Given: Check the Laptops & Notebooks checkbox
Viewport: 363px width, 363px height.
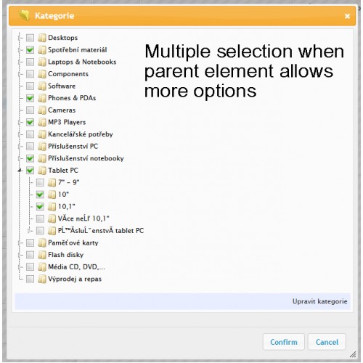Looking at the screenshot, I should [x=30, y=62].
